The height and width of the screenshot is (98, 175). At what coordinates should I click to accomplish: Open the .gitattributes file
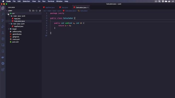17,34
